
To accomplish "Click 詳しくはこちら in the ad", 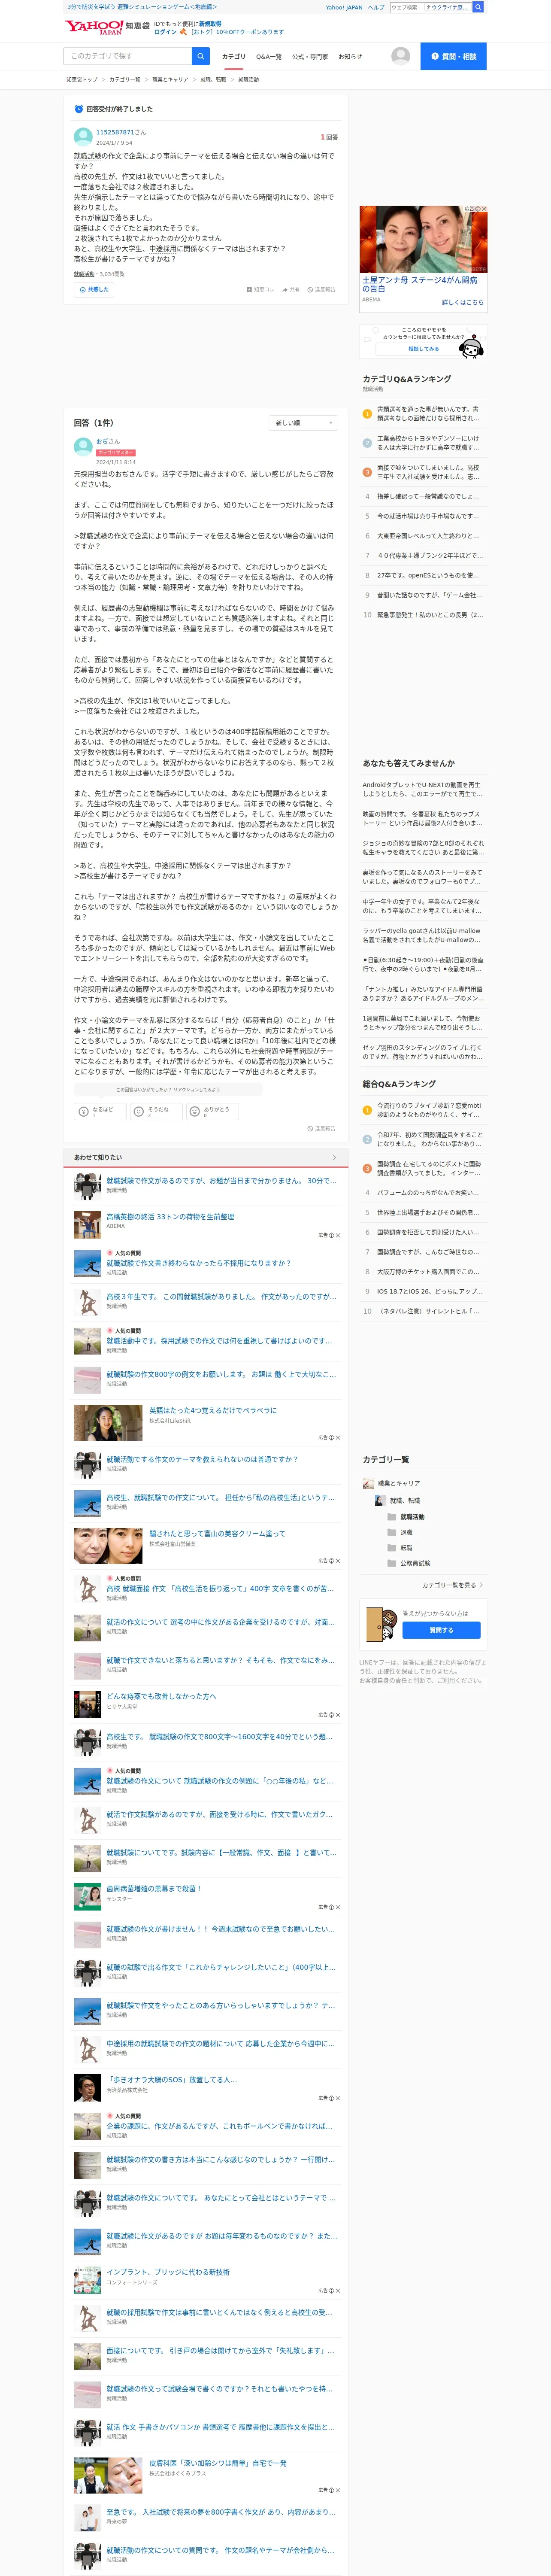I will point(463,302).
